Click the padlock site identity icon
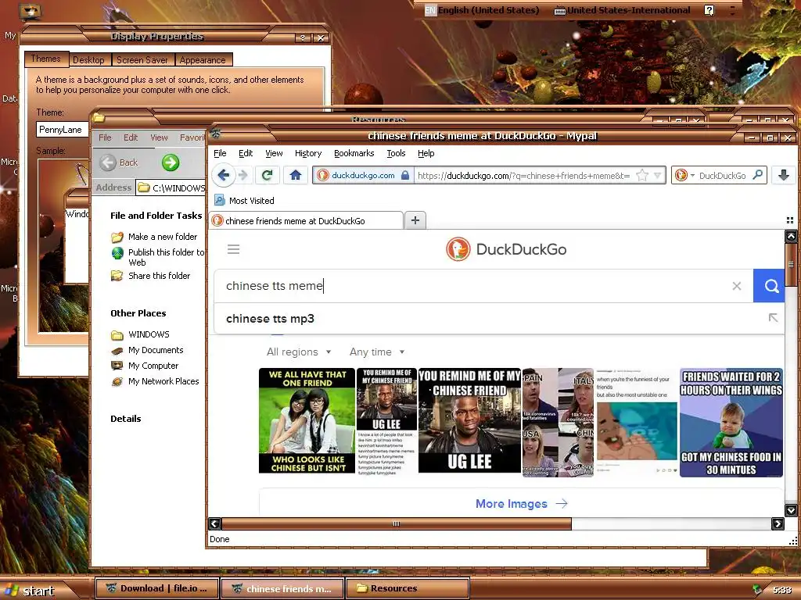Image resolution: width=801 pixels, height=600 pixels. click(405, 176)
